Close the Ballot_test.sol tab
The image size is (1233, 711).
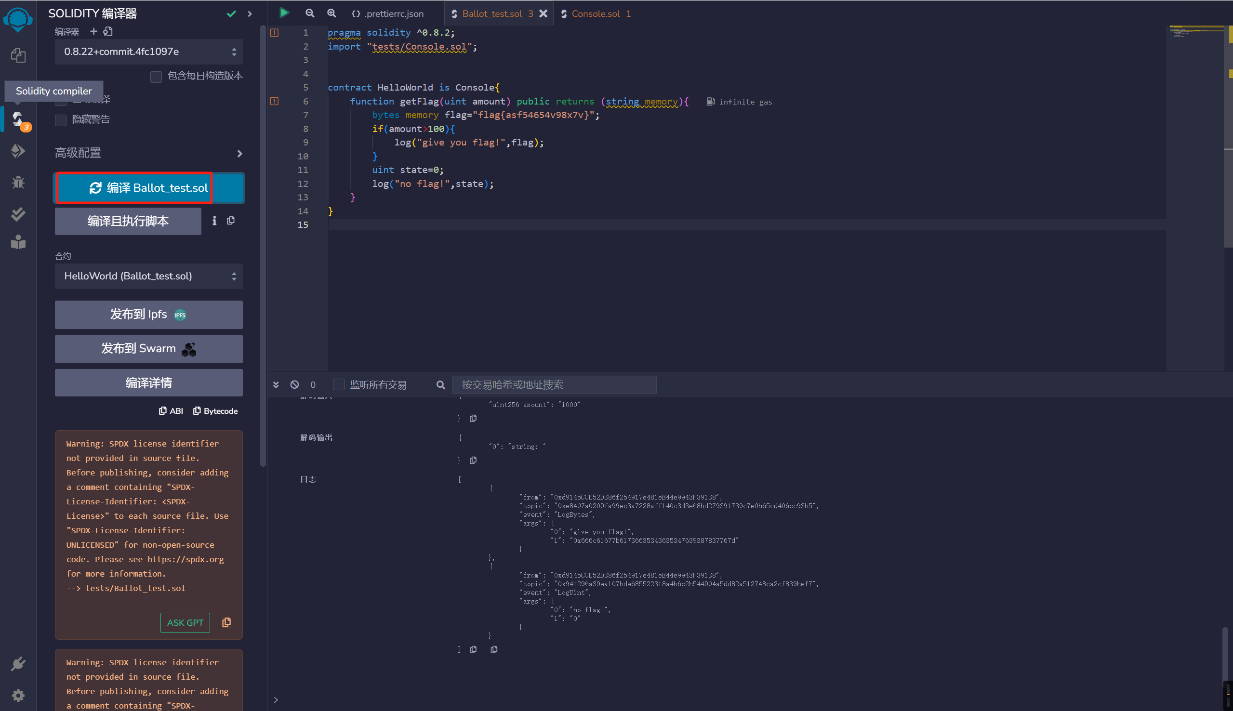click(544, 13)
